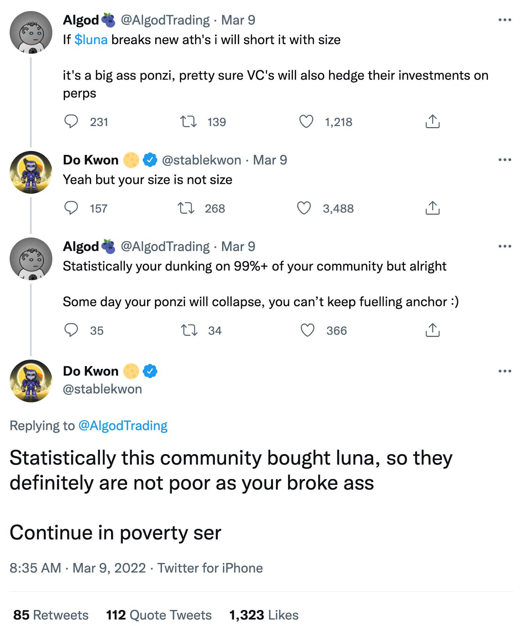View the 112 Quote Tweets list

click(x=159, y=615)
